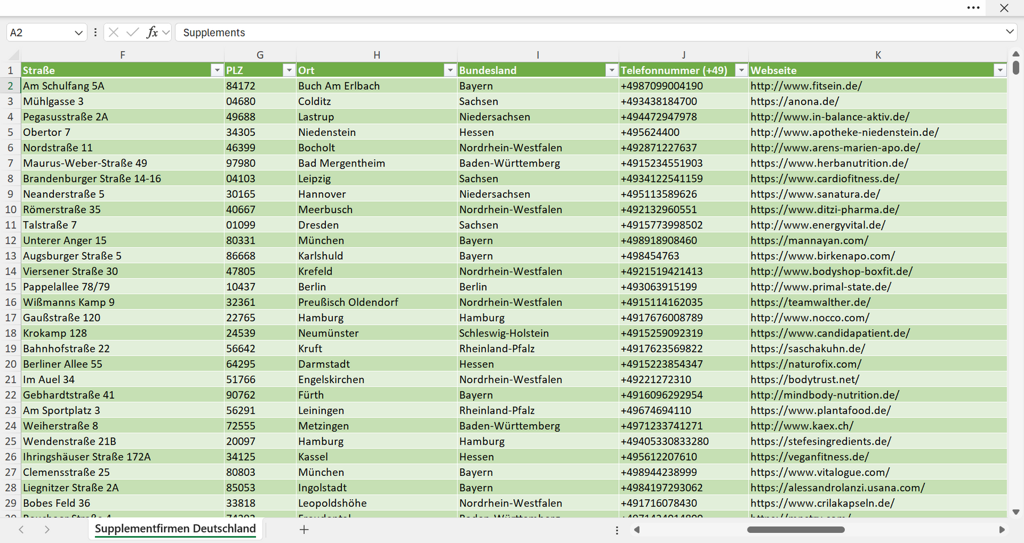Image resolution: width=1024 pixels, height=543 pixels.
Task: Click the formula bar showing Supplements
Action: 589,32
